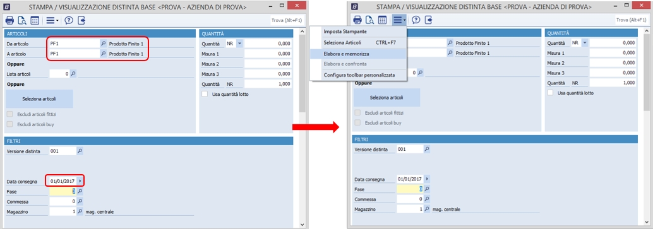653x229 pixels.
Task: Click Quantità 1,000 field in right window
Action: pyautogui.click(x=613, y=83)
